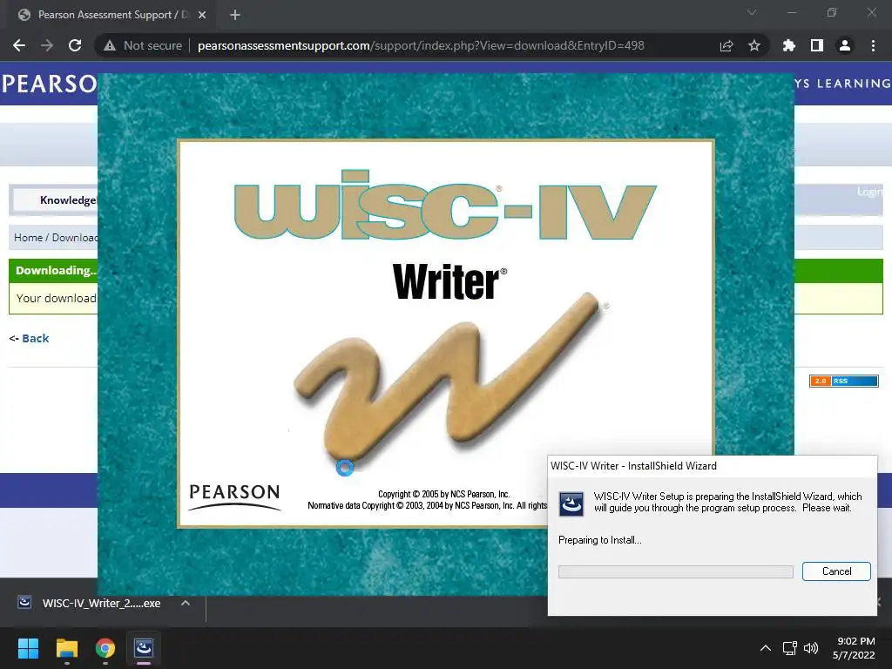Reload the Pearson support page
This screenshot has height=669, width=892.
(75, 45)
